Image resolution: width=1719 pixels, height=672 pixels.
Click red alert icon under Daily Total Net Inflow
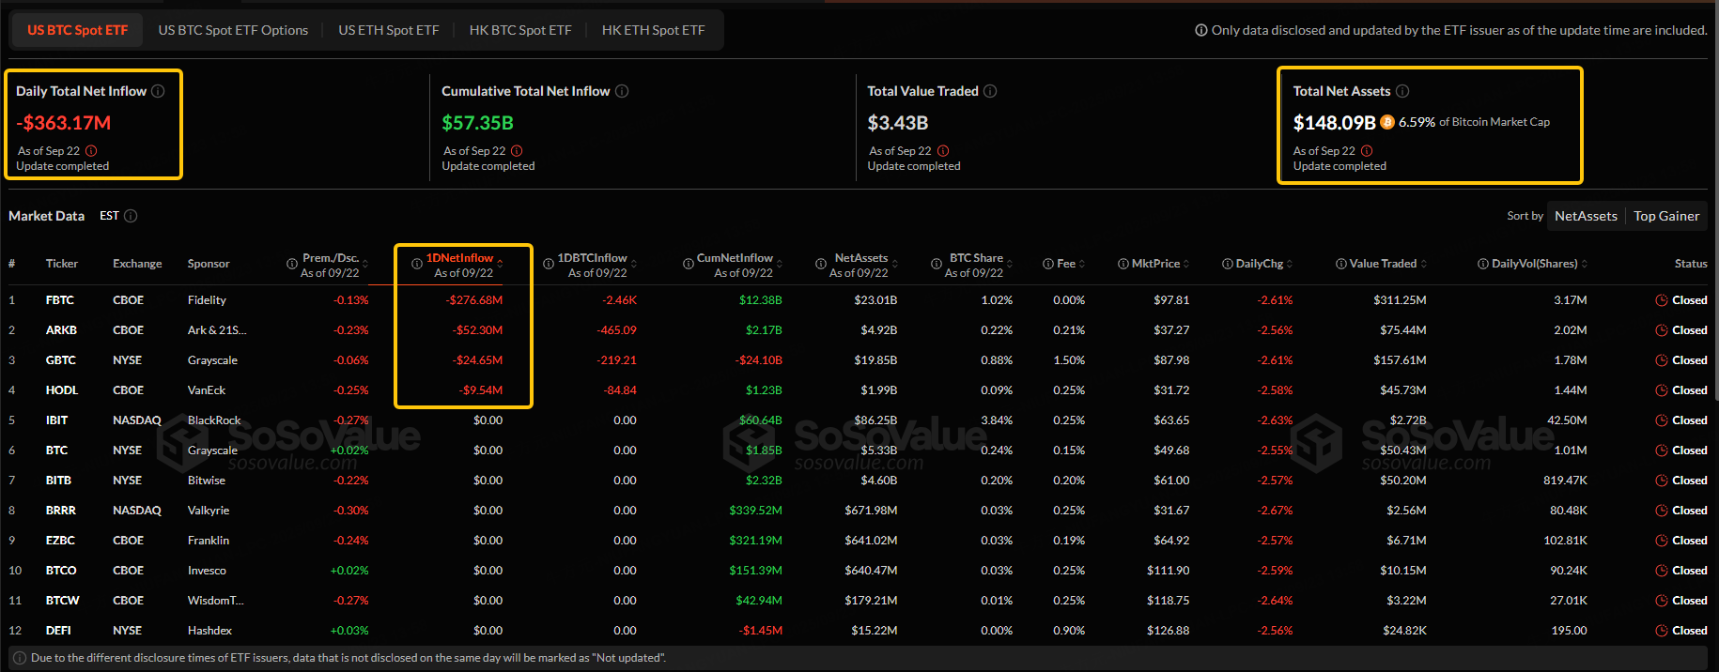click(x=91, y=151)
